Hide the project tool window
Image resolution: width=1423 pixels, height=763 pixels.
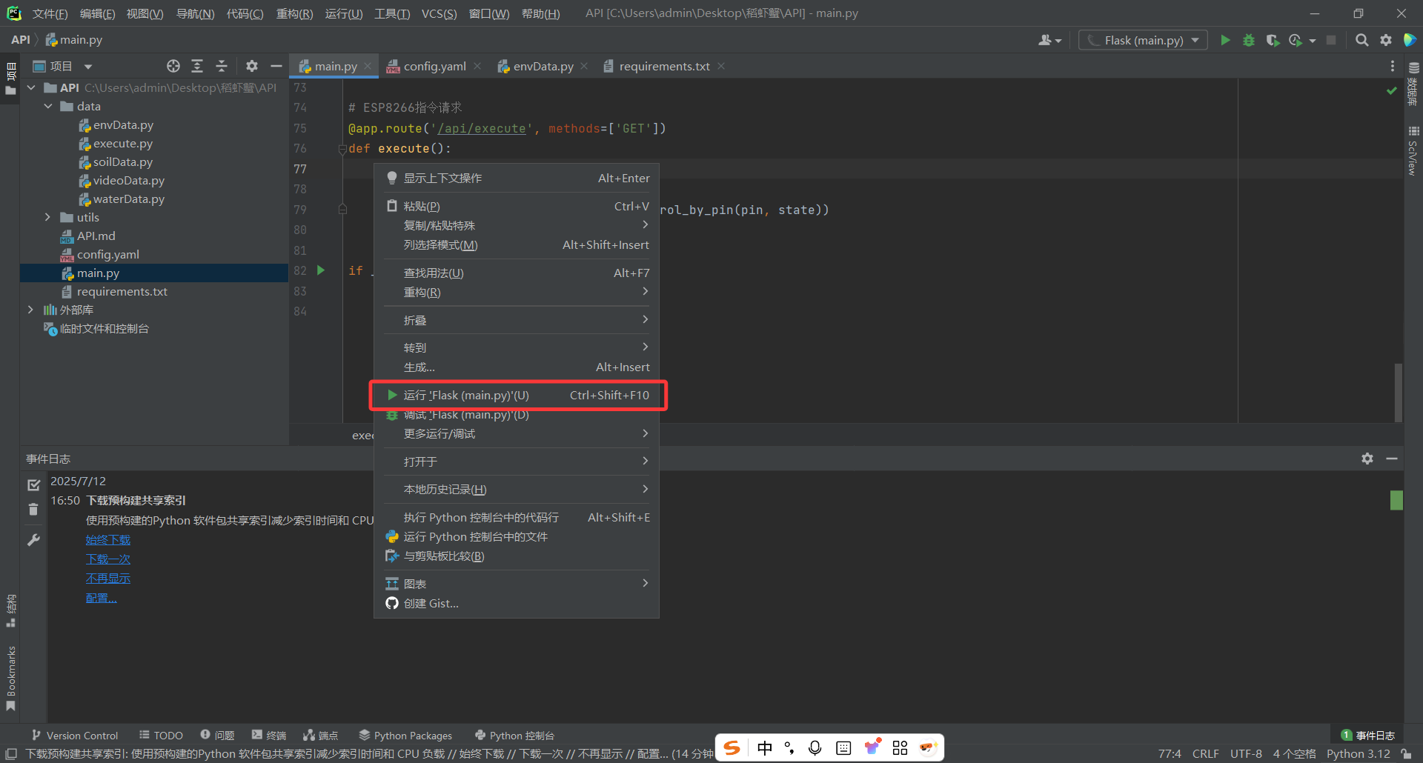point(276,66)
